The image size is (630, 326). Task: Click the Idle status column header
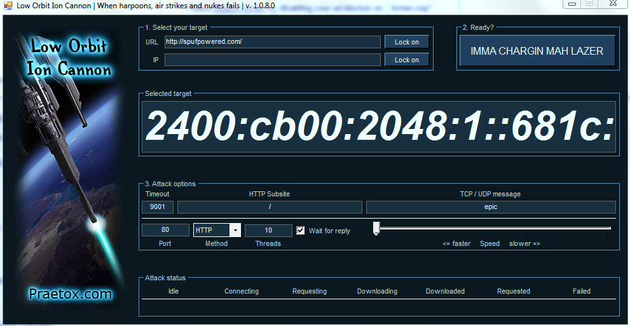click(174, 291)
